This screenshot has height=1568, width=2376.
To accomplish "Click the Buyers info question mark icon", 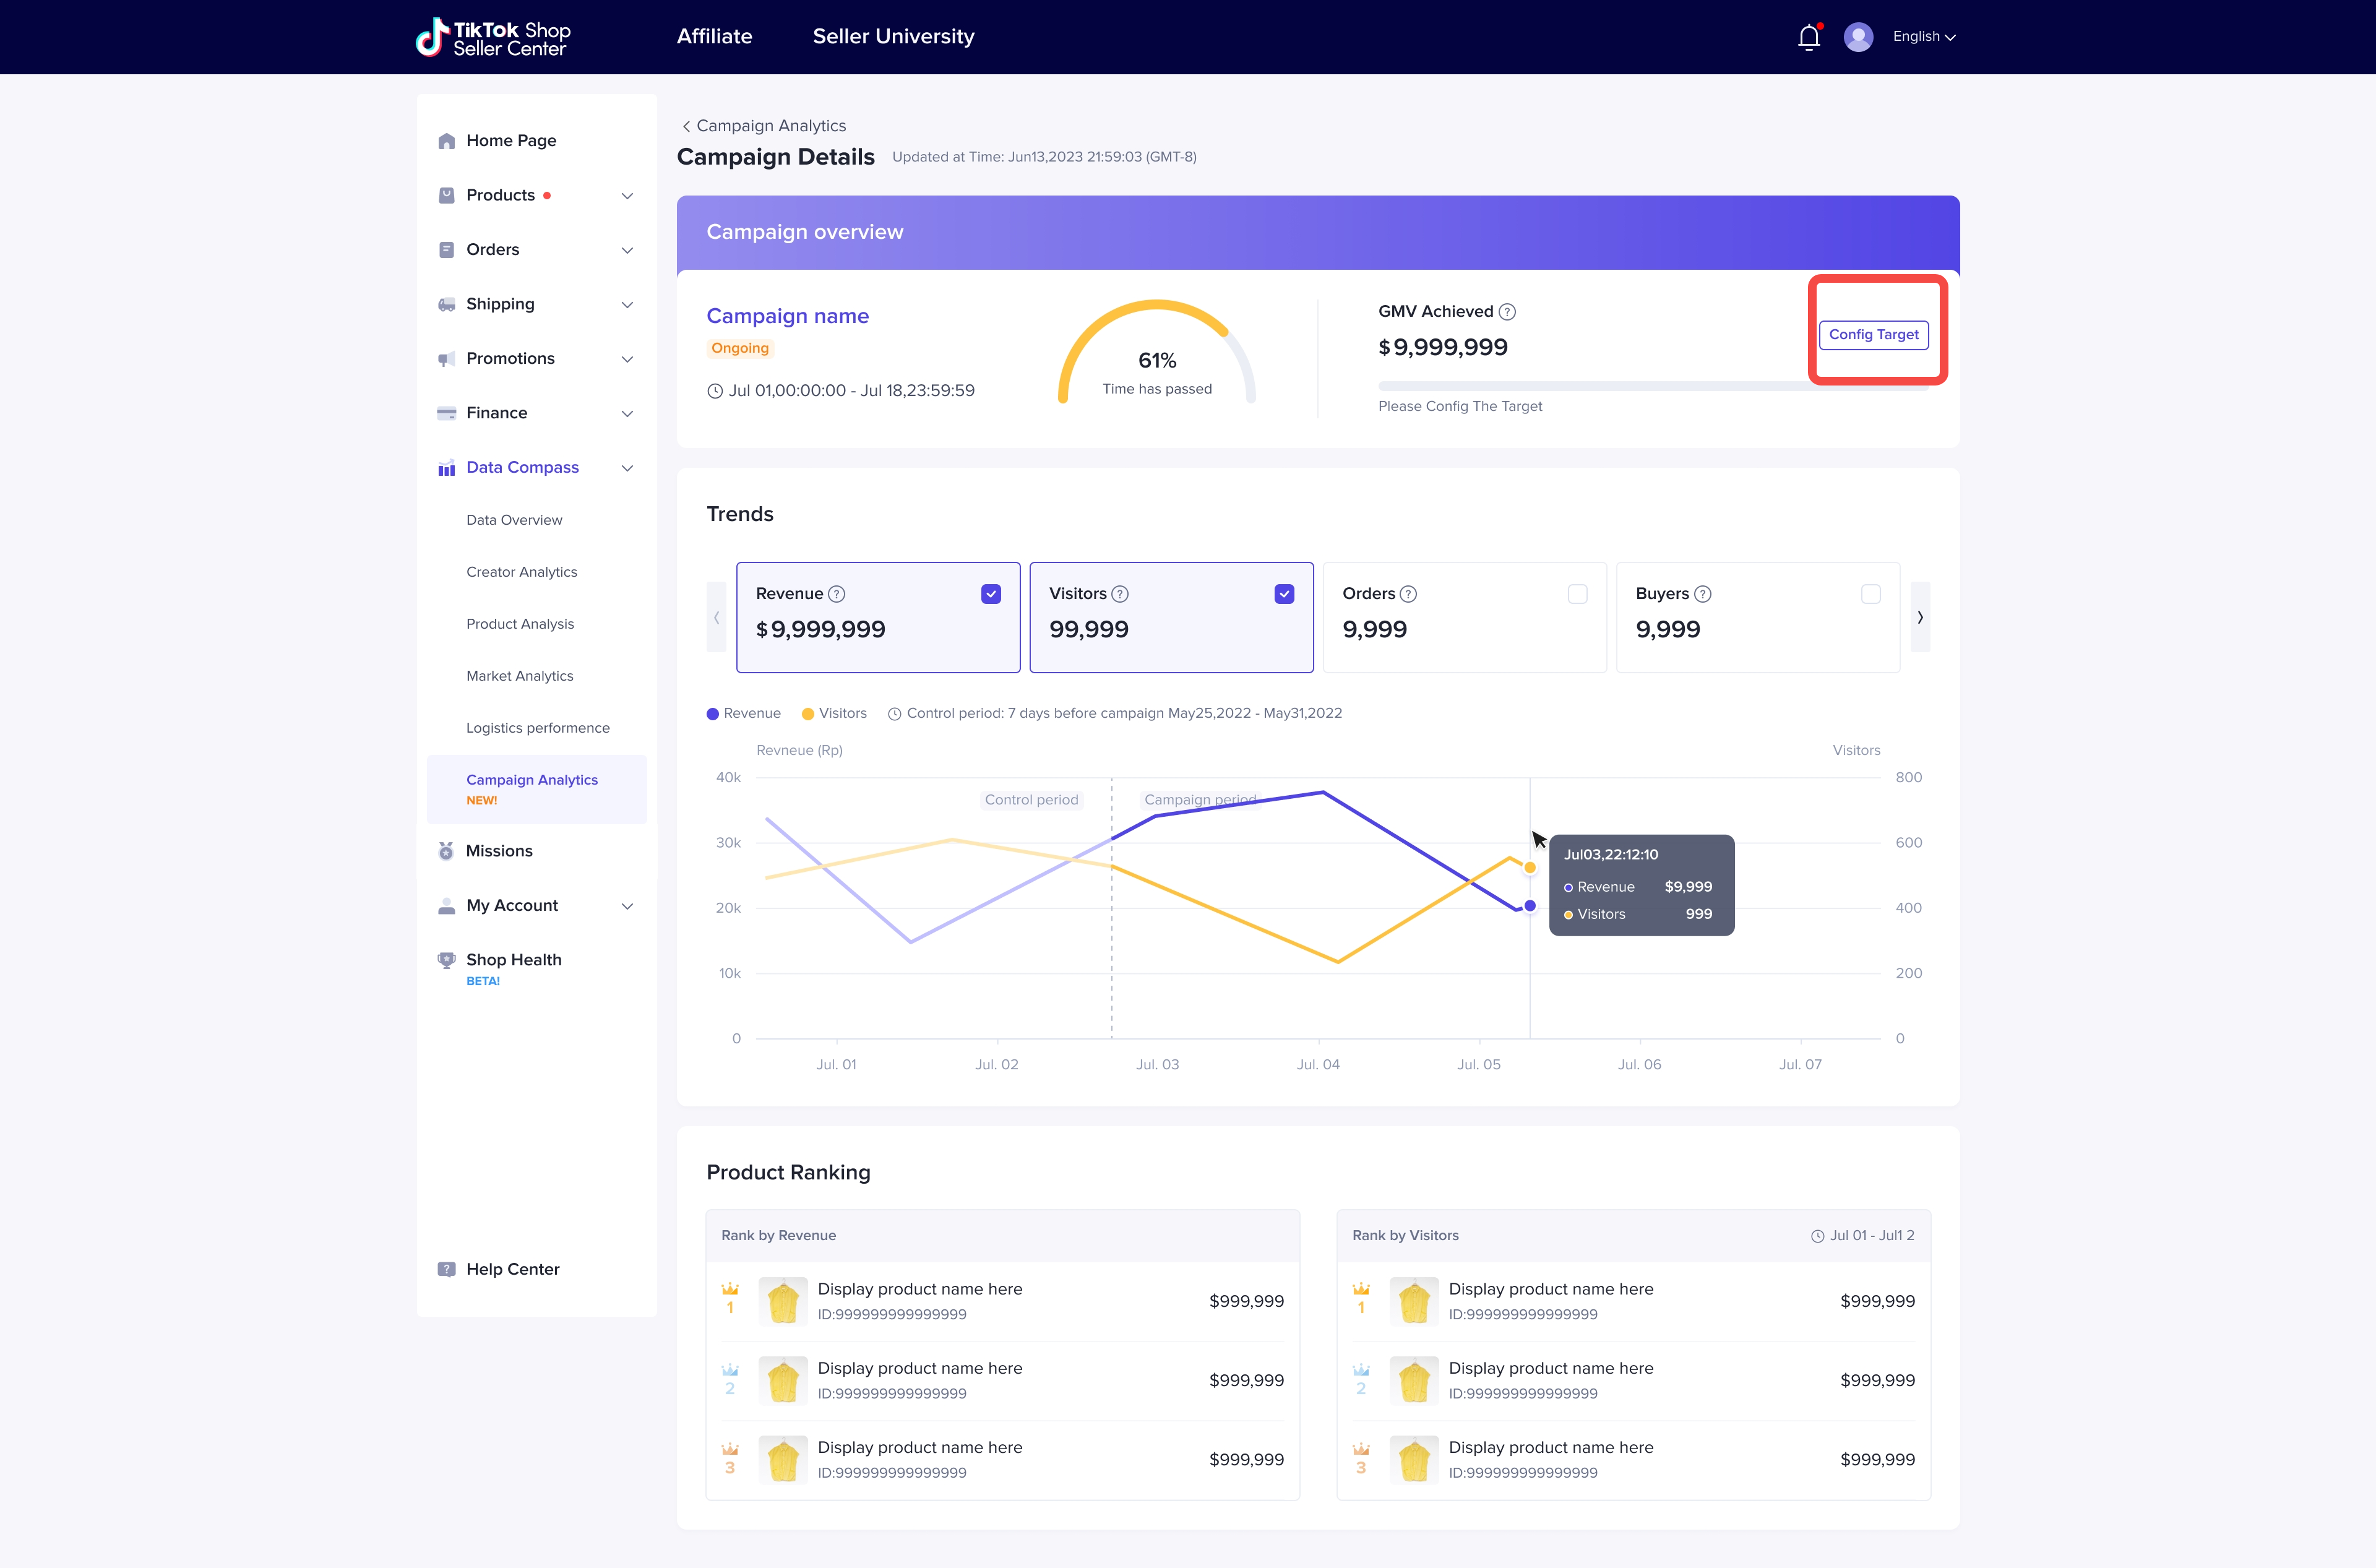I will coord(1703,594).
